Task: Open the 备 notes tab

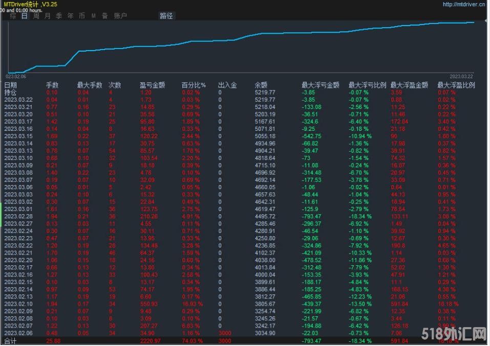Action: pyautogui.click(x=105, y=16)
